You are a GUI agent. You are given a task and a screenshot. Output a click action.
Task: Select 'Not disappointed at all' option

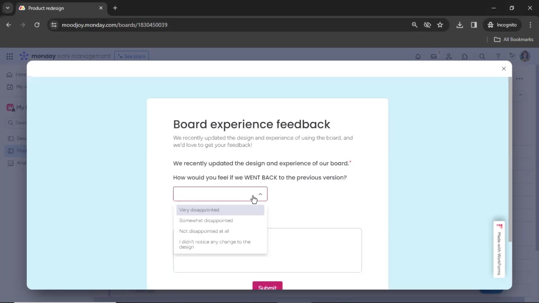click(x=204, y=231)
